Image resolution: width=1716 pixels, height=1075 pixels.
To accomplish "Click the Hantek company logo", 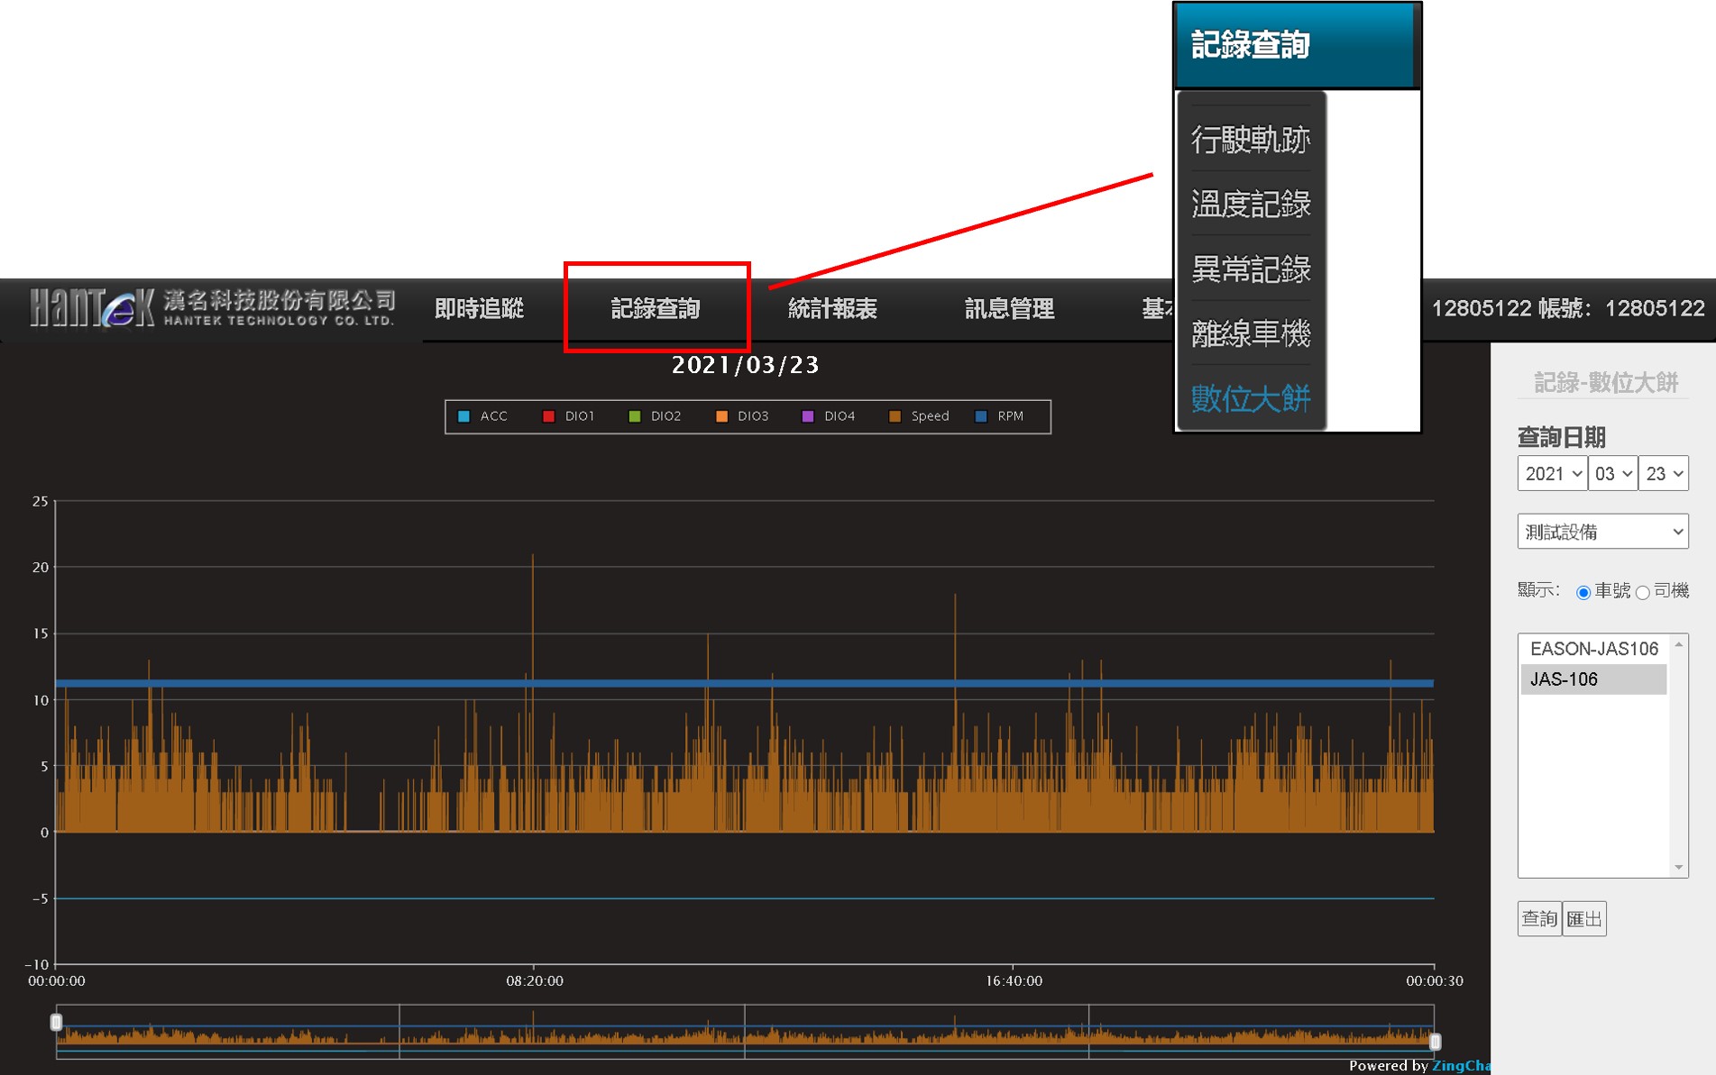I will point(212,308).
